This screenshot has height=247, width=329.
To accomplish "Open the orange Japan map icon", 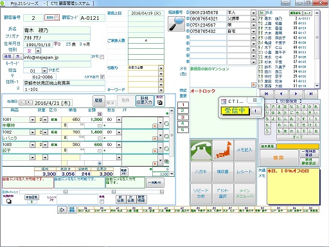I will [x=223, y=150].
